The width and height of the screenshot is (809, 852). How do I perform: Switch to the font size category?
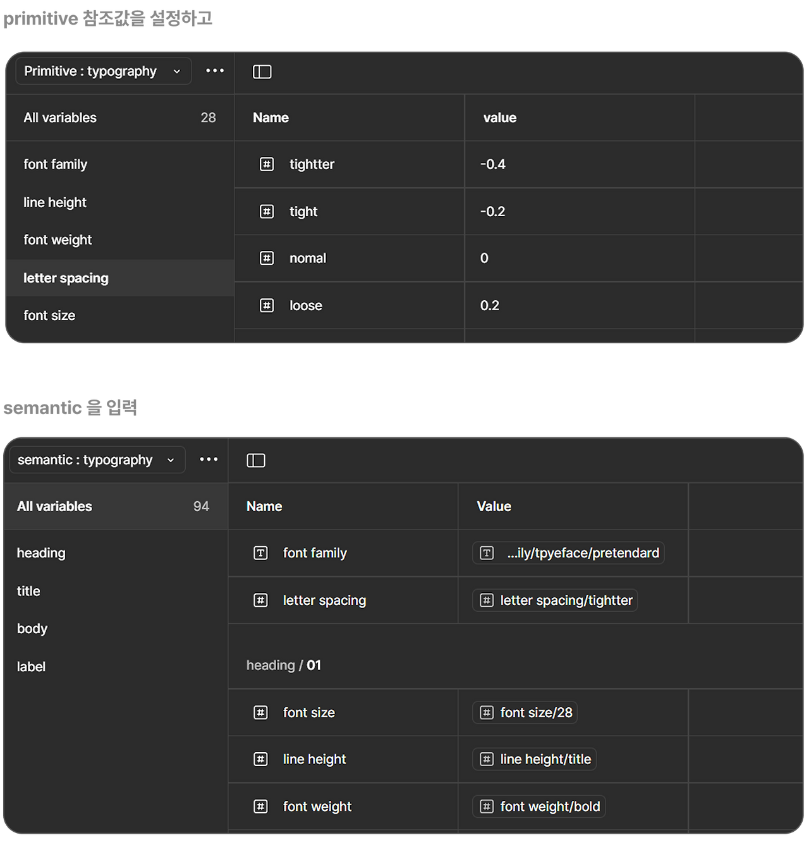pyautogui.click(x=49, y=315)
